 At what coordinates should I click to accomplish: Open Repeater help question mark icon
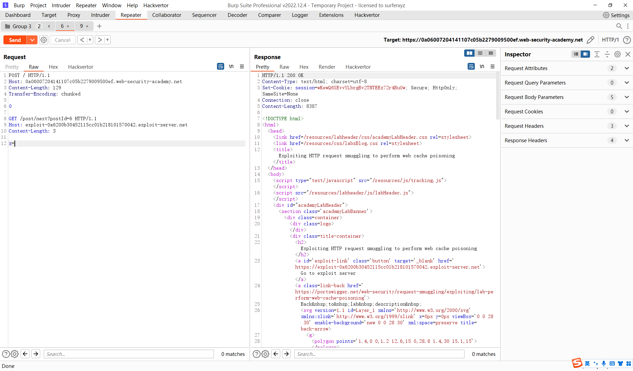627,40
